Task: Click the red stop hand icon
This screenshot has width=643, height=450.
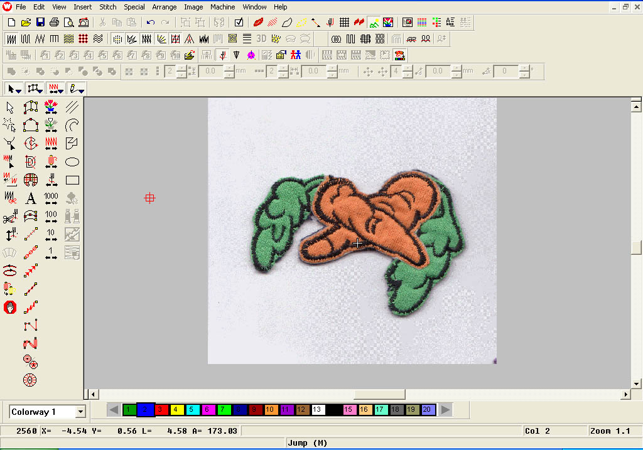Action: [10, 307]
